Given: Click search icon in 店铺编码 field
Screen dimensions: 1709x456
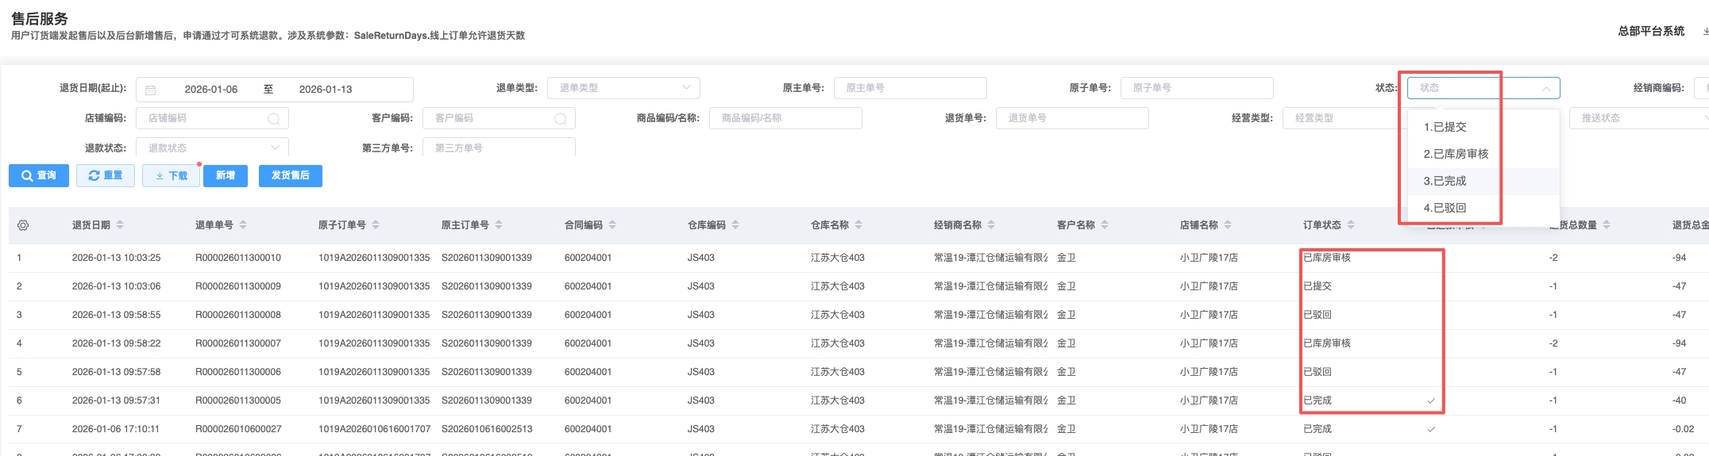Looking at the screenshot, I should (x=274, y=119).
